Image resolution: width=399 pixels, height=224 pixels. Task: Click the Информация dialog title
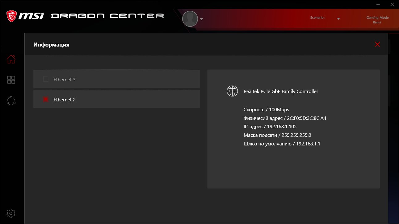[51, 45]
